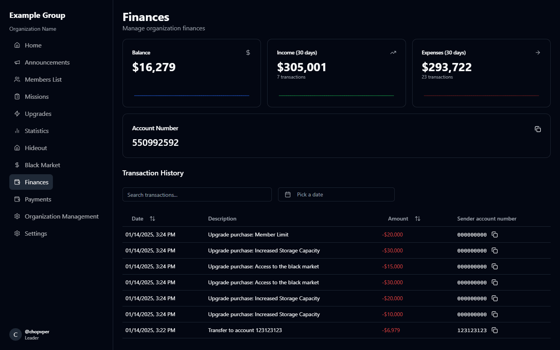
Task: Click the trend arrow on the Income card
Action: [393, 52]
